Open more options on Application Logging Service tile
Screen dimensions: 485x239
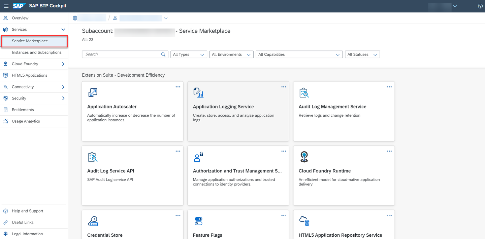click(284, 87)
